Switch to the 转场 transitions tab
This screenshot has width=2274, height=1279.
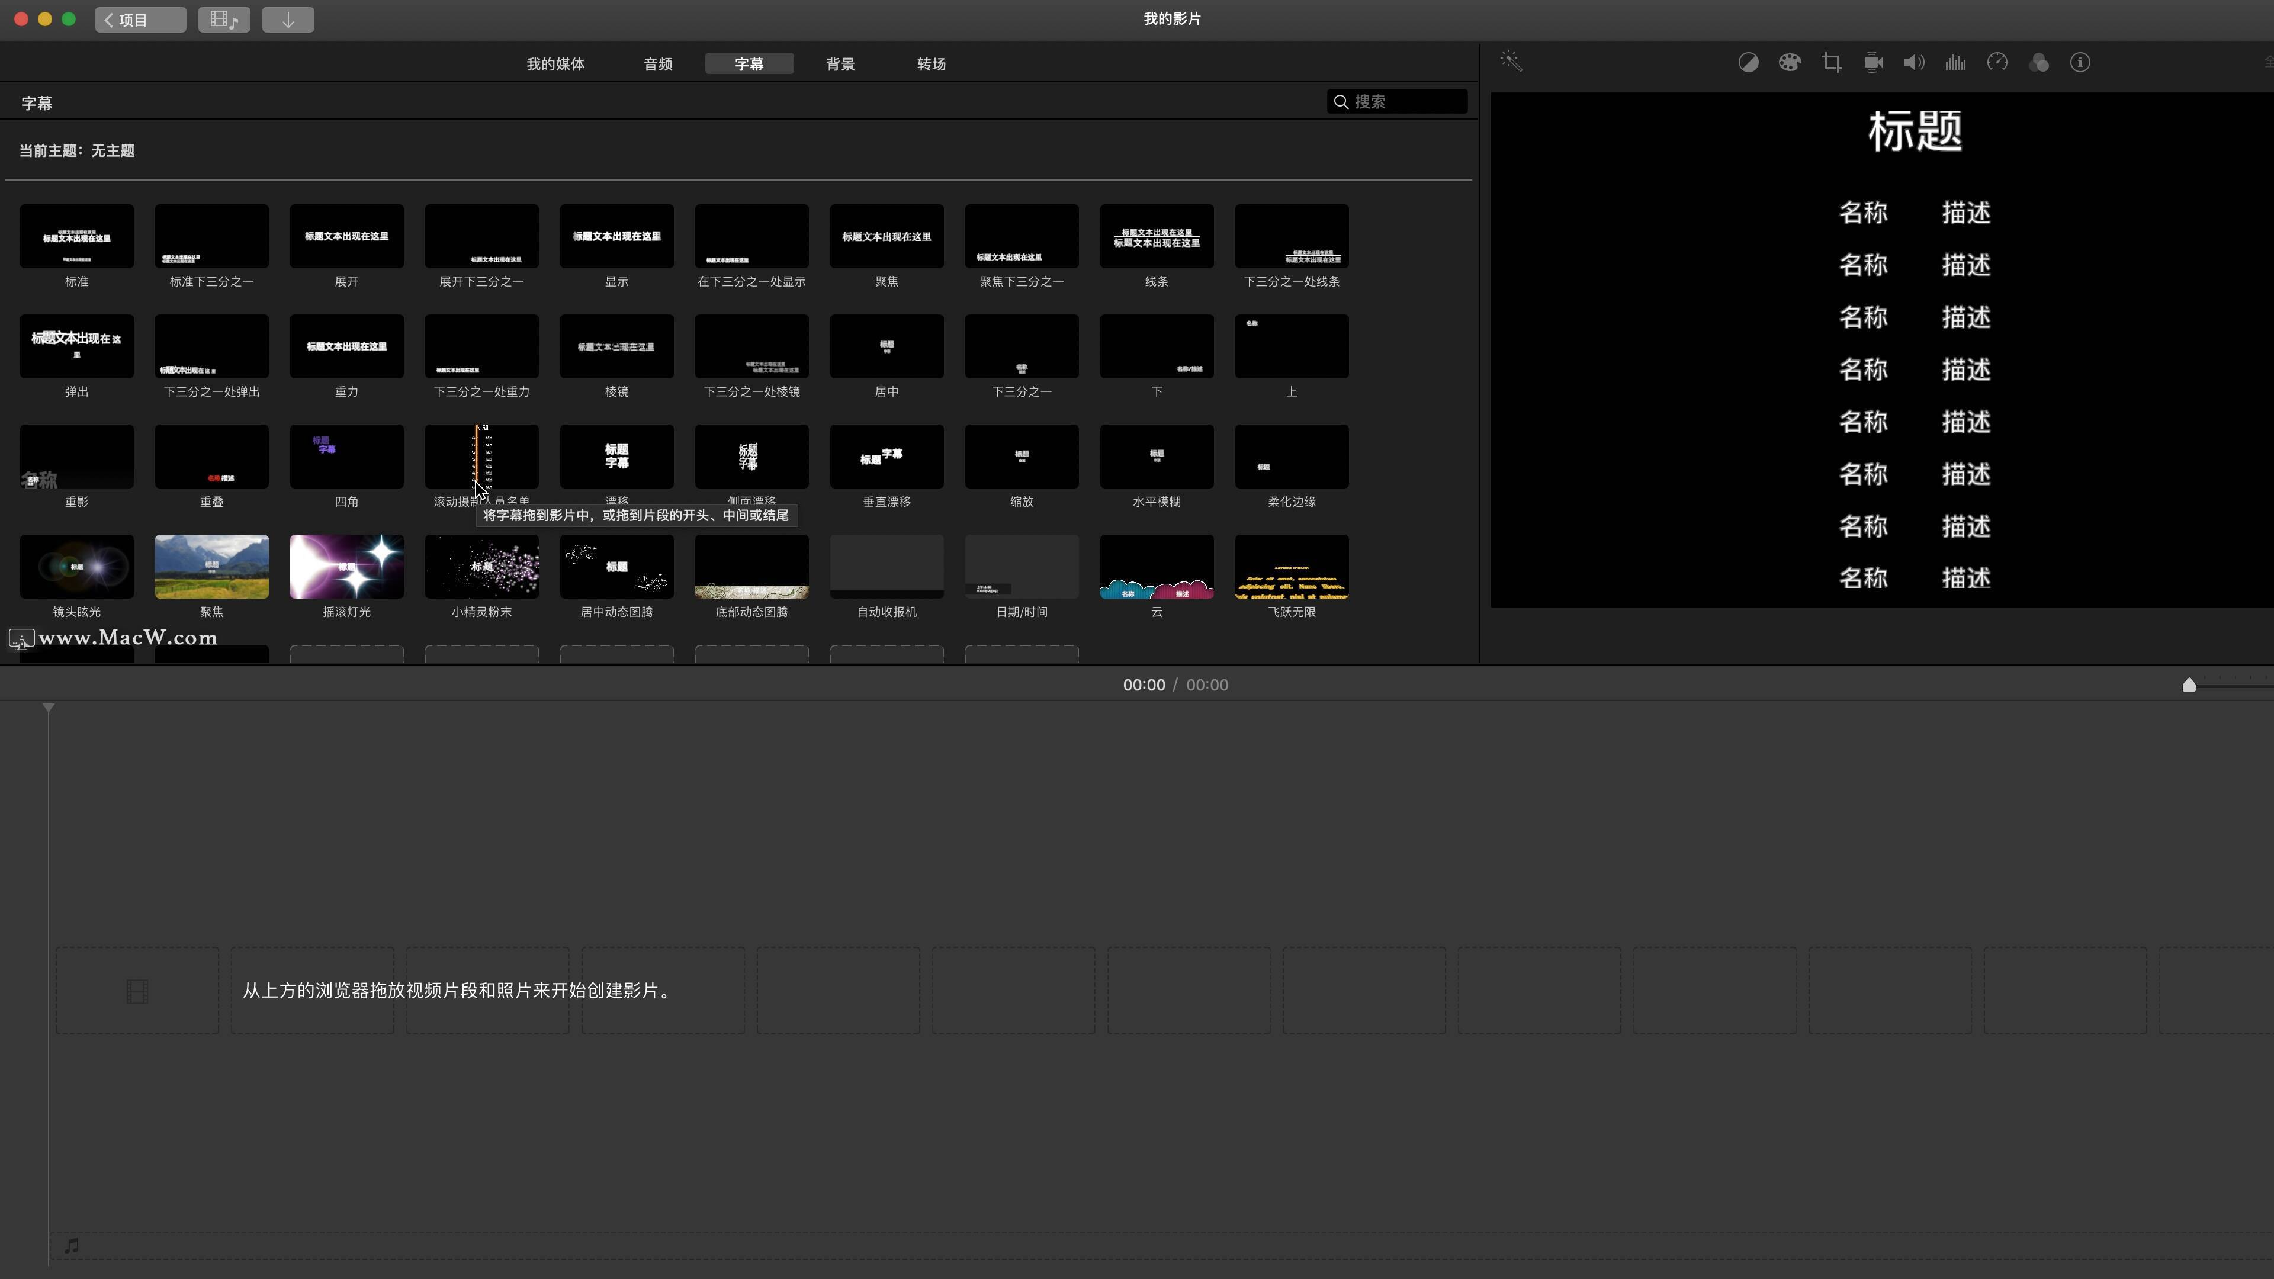pos(930,63)
